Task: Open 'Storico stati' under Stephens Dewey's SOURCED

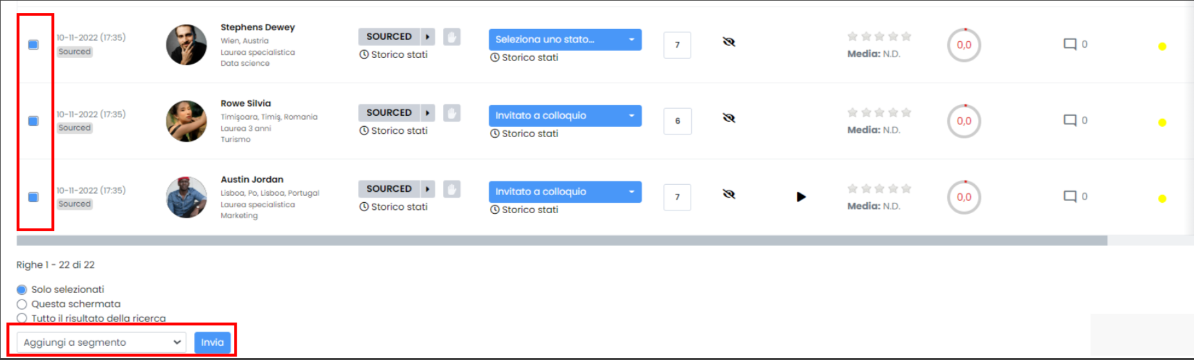Action: click(393, 55)
